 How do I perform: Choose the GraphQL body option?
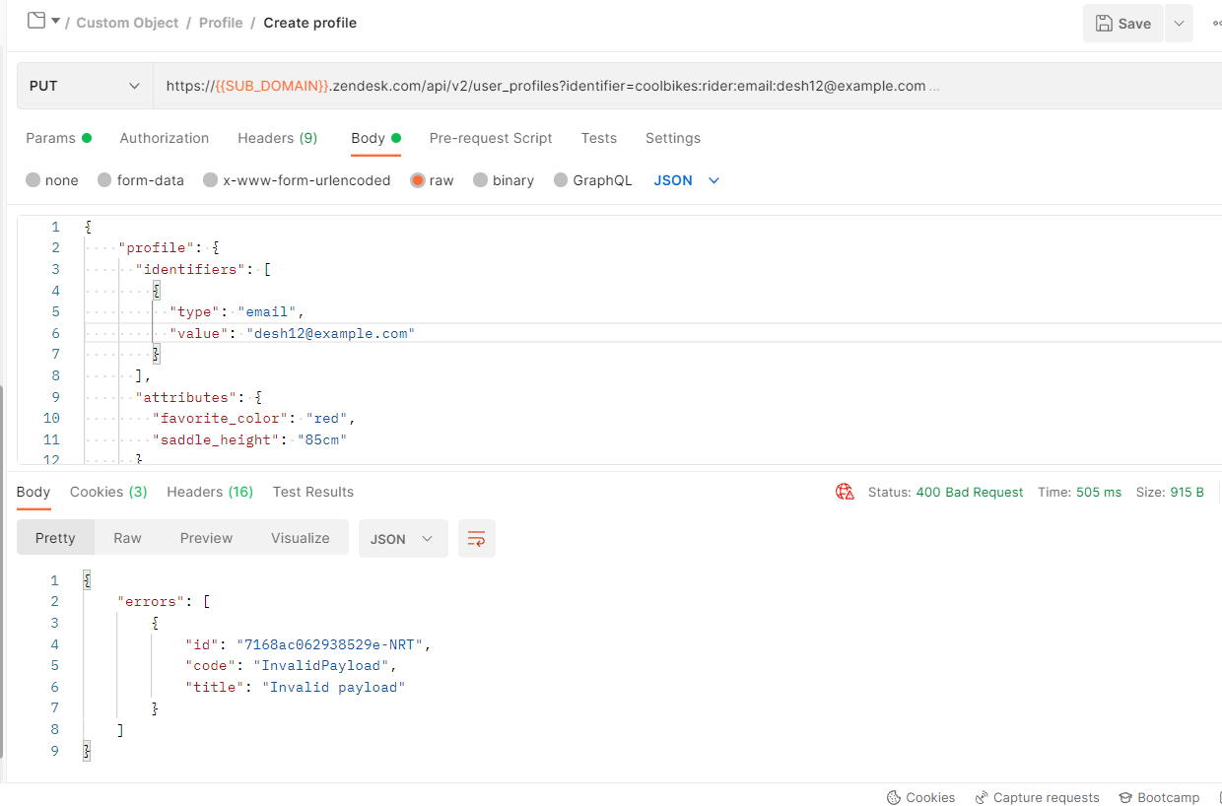click(561, 180)
